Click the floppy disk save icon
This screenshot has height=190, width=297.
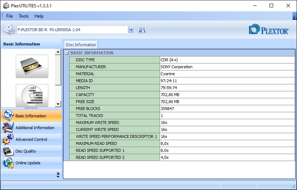click(x=142, y=30)
